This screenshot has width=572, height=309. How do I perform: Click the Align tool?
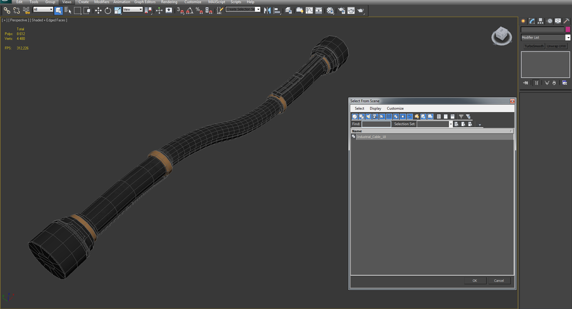[277, 10]
